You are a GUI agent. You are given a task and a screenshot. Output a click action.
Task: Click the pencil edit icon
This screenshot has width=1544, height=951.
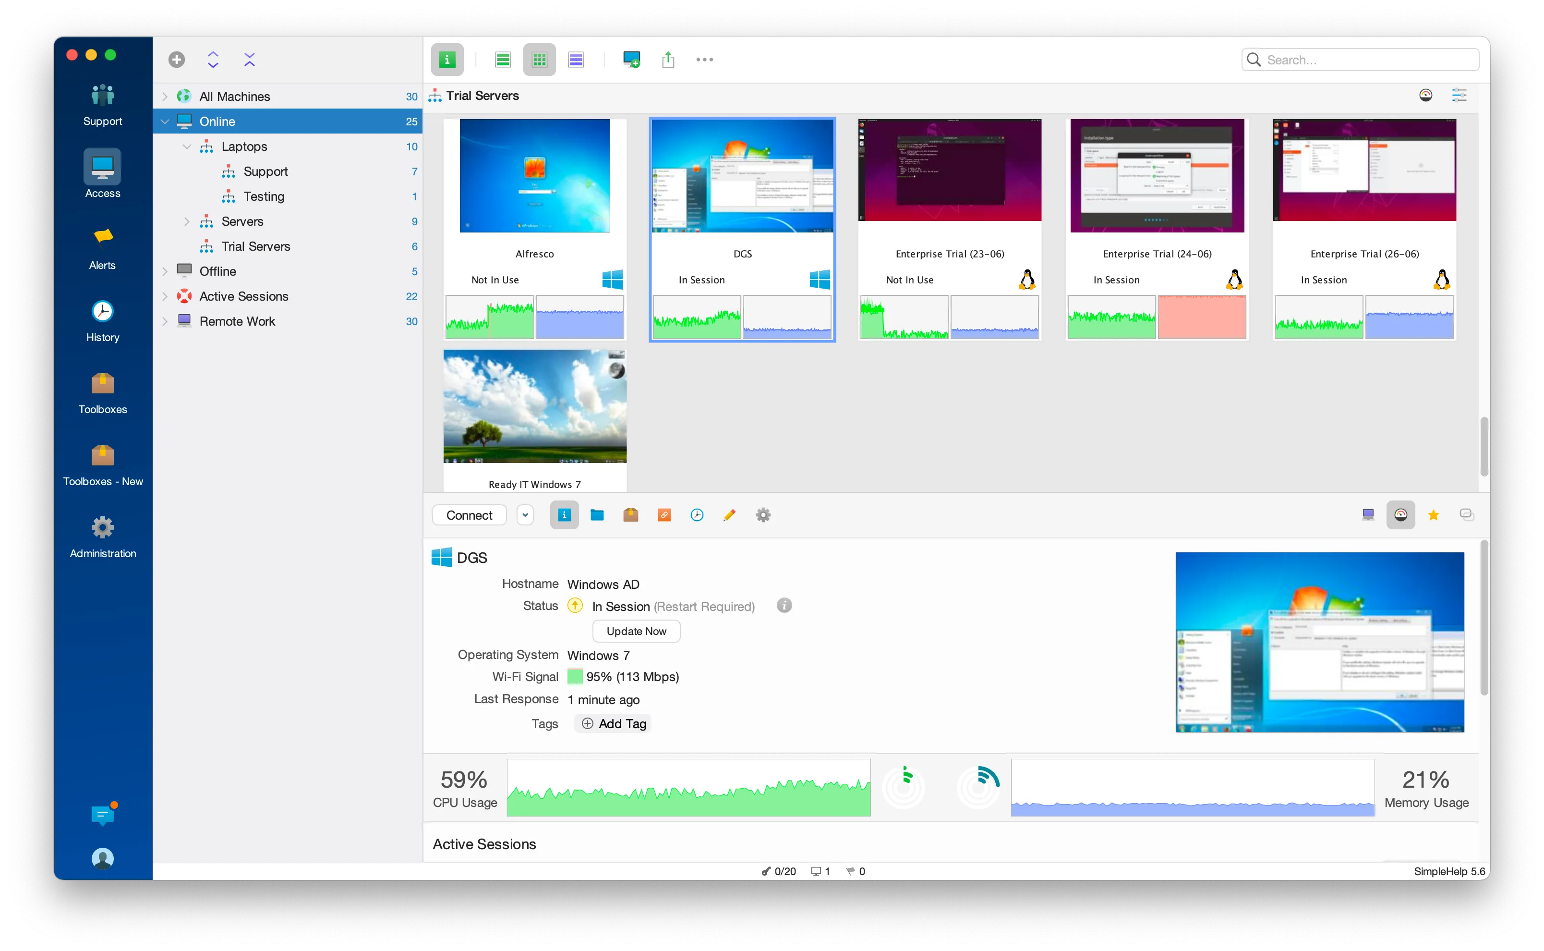click(x=729, y=515)
